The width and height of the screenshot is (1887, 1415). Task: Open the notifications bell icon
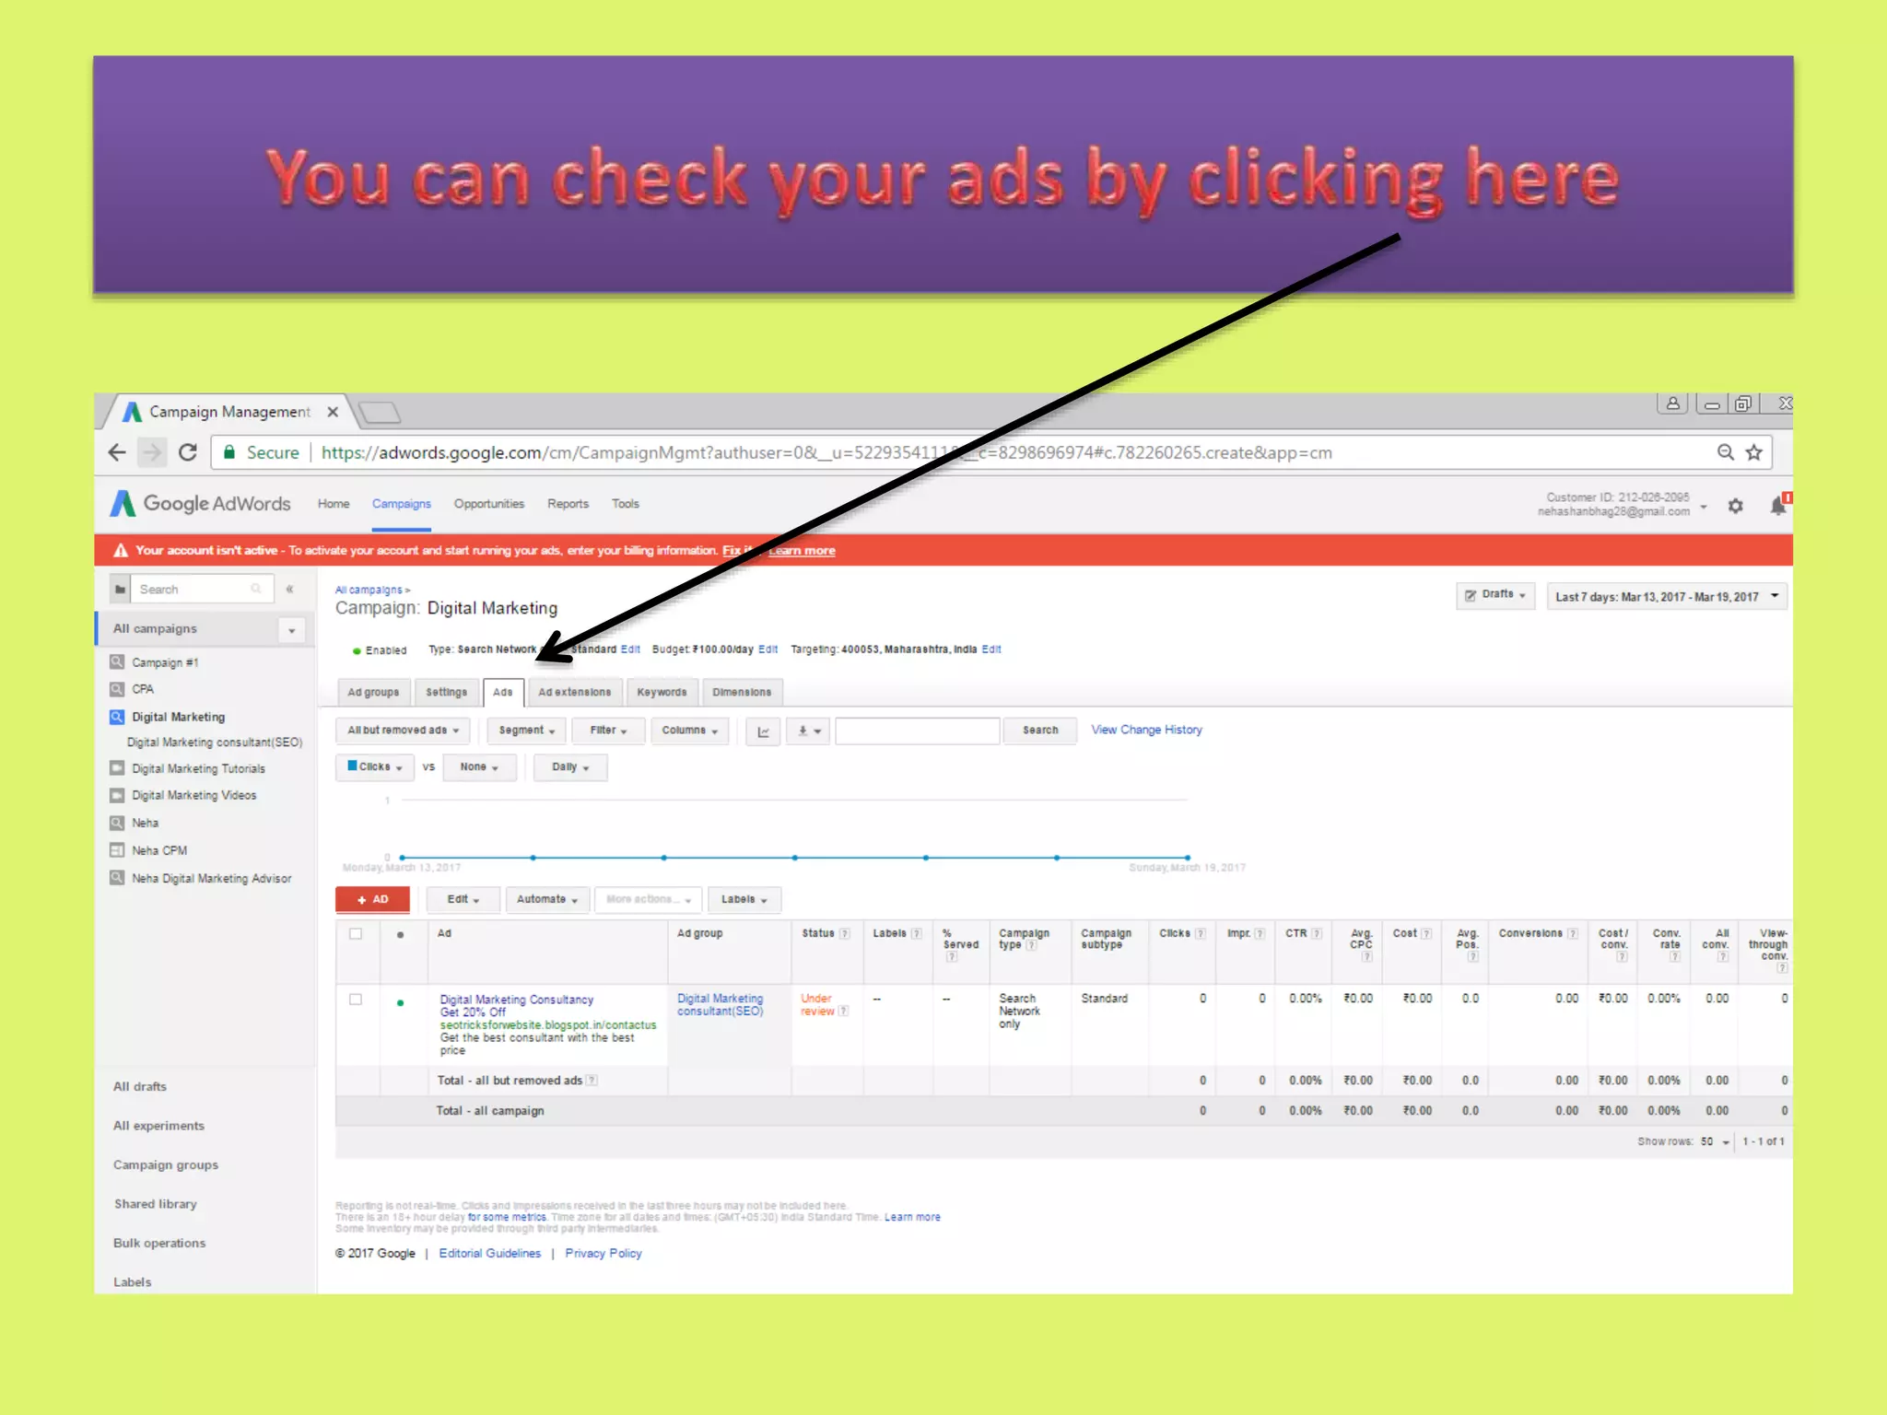coord(1777,505)
